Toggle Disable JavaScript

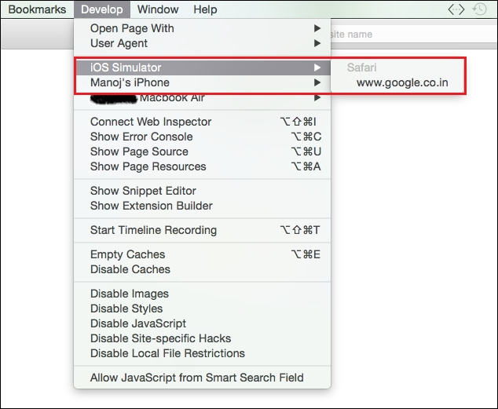(x=203, y=323)
